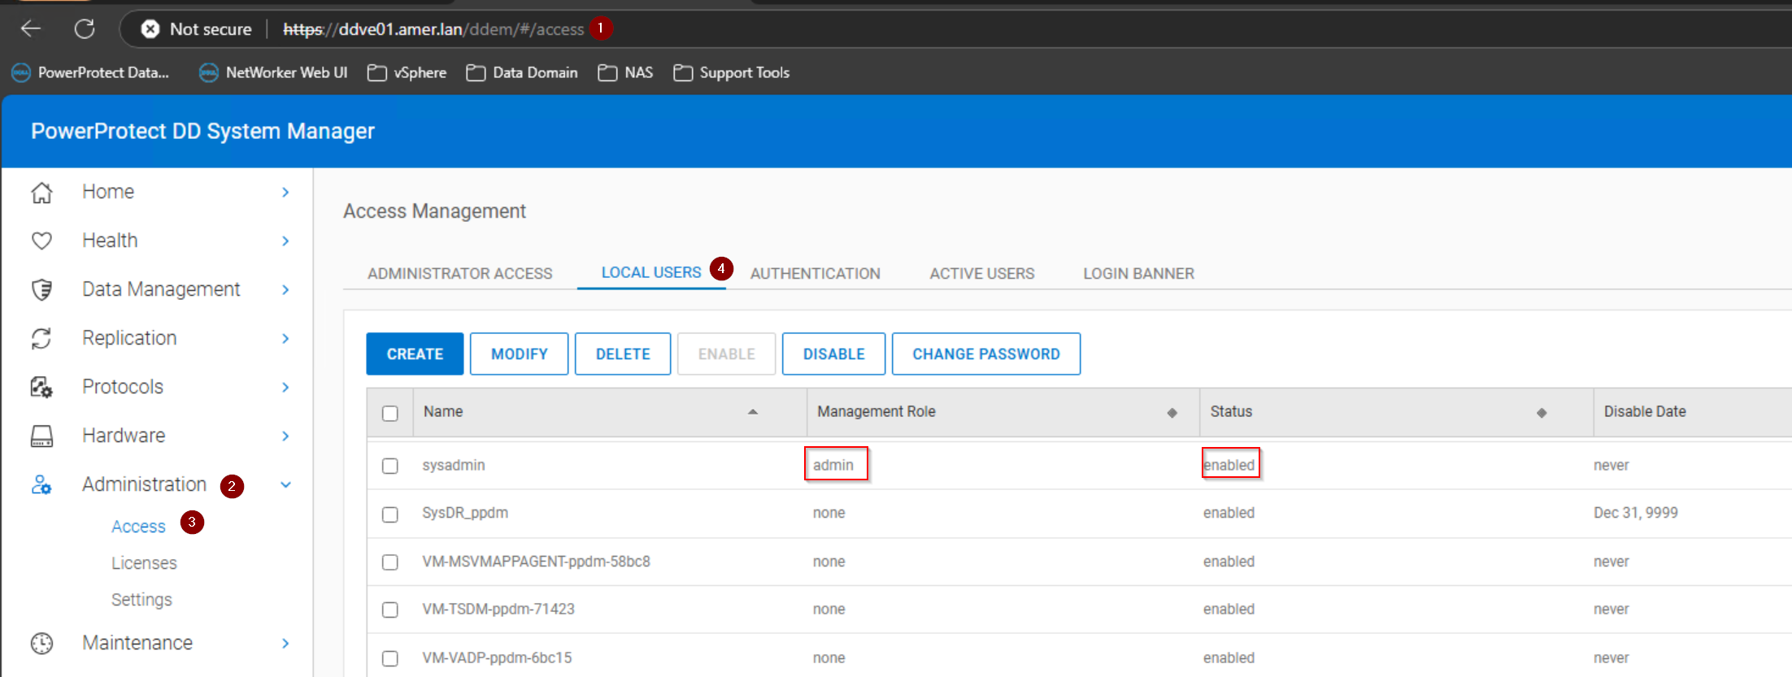Sort by Name column arrow
The image size is (1792, 677).
[x=753, y=412]
